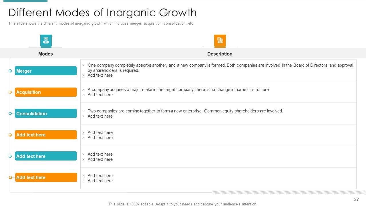Viewport: 366px width, 206px height.
Task: Click the chevron bullet before 'One company completely absorbs'
Action: (x=83, y=65)
